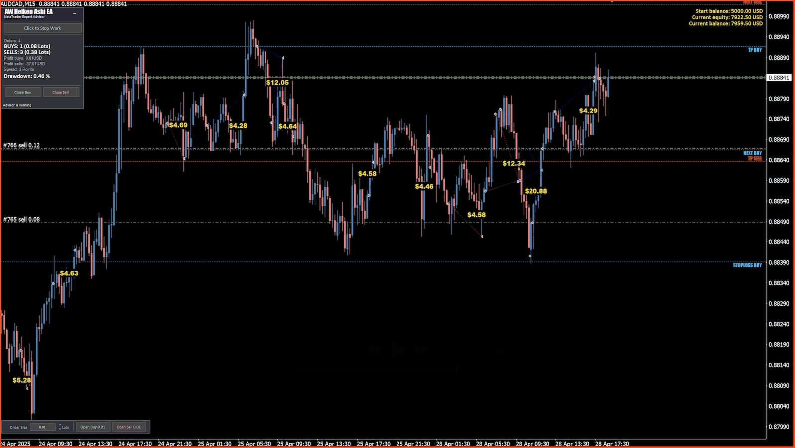795x448 pixels.
Task: Decrease lot size with down arrow
Action: coord(60,429)
